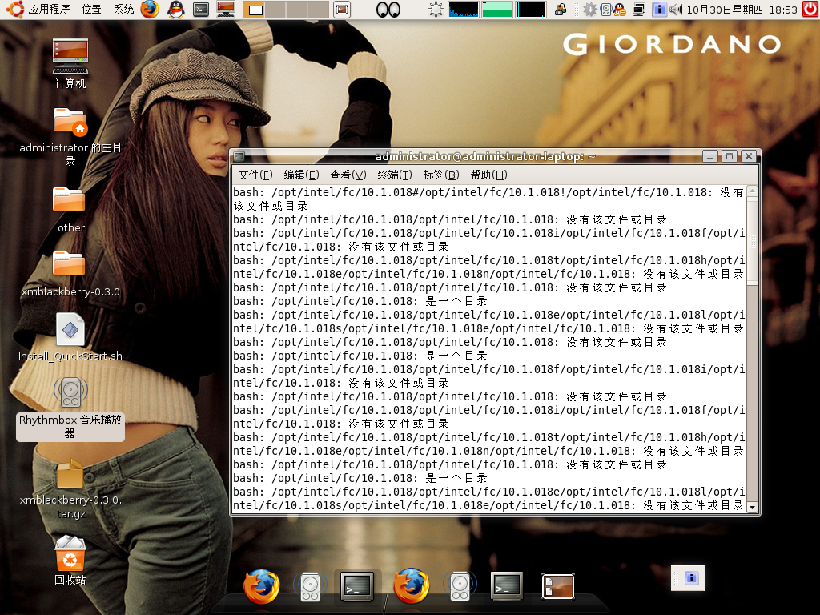820x615 pixels.
Task: Click the Ubuntu logo on the top panel
Action: (x=15, y=9)
